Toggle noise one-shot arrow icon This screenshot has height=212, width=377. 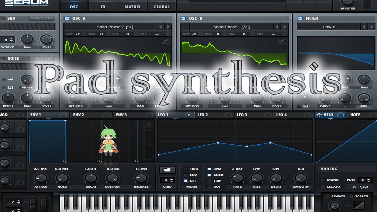tap(11, 79)
